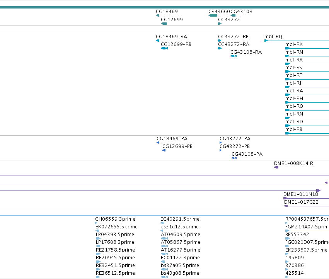The width and height of the screenshot is (329, 279).
Task: Click the LP04393.5prime EST label
Action: pos(115,235)
